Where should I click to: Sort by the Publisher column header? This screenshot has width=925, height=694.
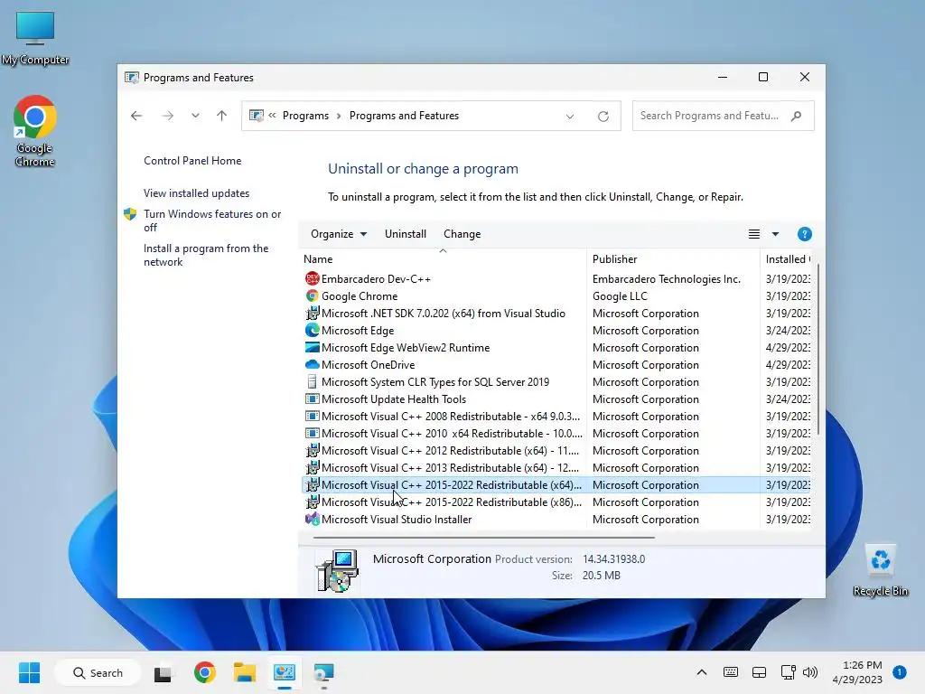pyautogui.click(x=673, y=259)
